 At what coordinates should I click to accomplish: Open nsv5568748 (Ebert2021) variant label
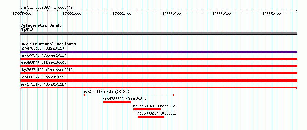pos(156,106)
